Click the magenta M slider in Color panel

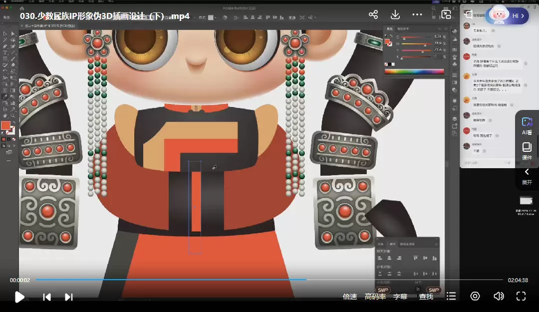[416, 45]
